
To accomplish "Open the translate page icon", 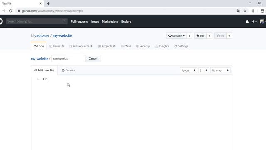I will click(238, 11).
